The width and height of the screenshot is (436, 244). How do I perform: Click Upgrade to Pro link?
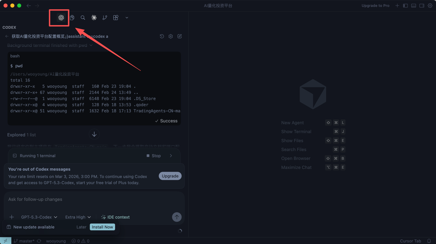pyautogui.click(x=375, y=5)
